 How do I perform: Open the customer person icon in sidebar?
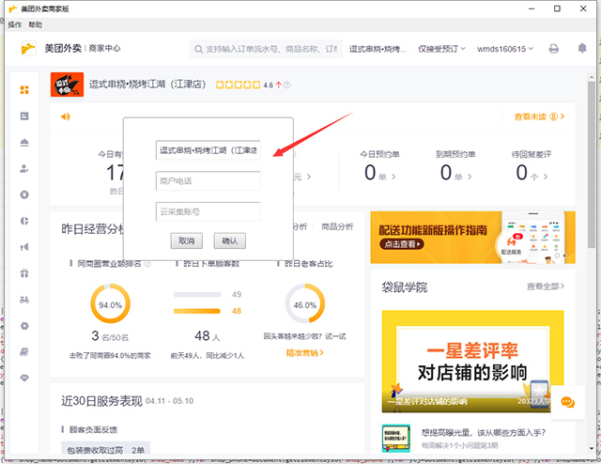point(24,168)
